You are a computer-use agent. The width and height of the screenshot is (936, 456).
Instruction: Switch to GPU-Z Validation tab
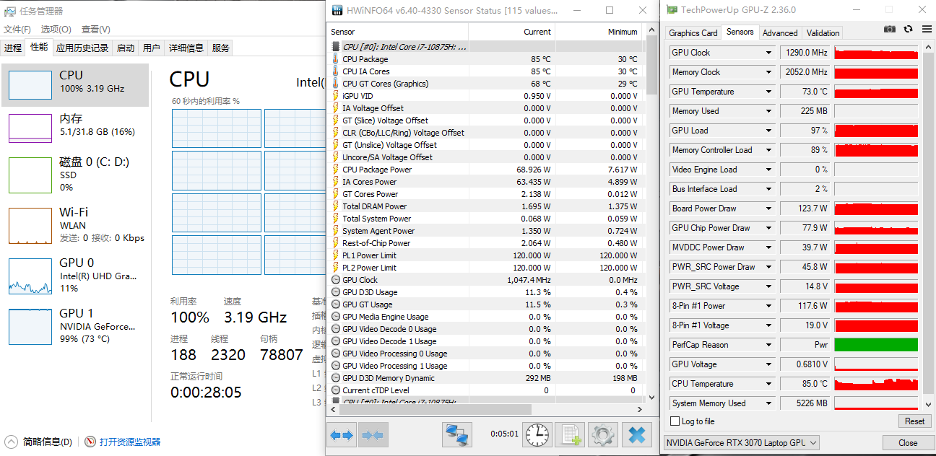823,33
